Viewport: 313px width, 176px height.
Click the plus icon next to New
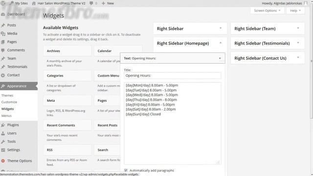point(103,3)
